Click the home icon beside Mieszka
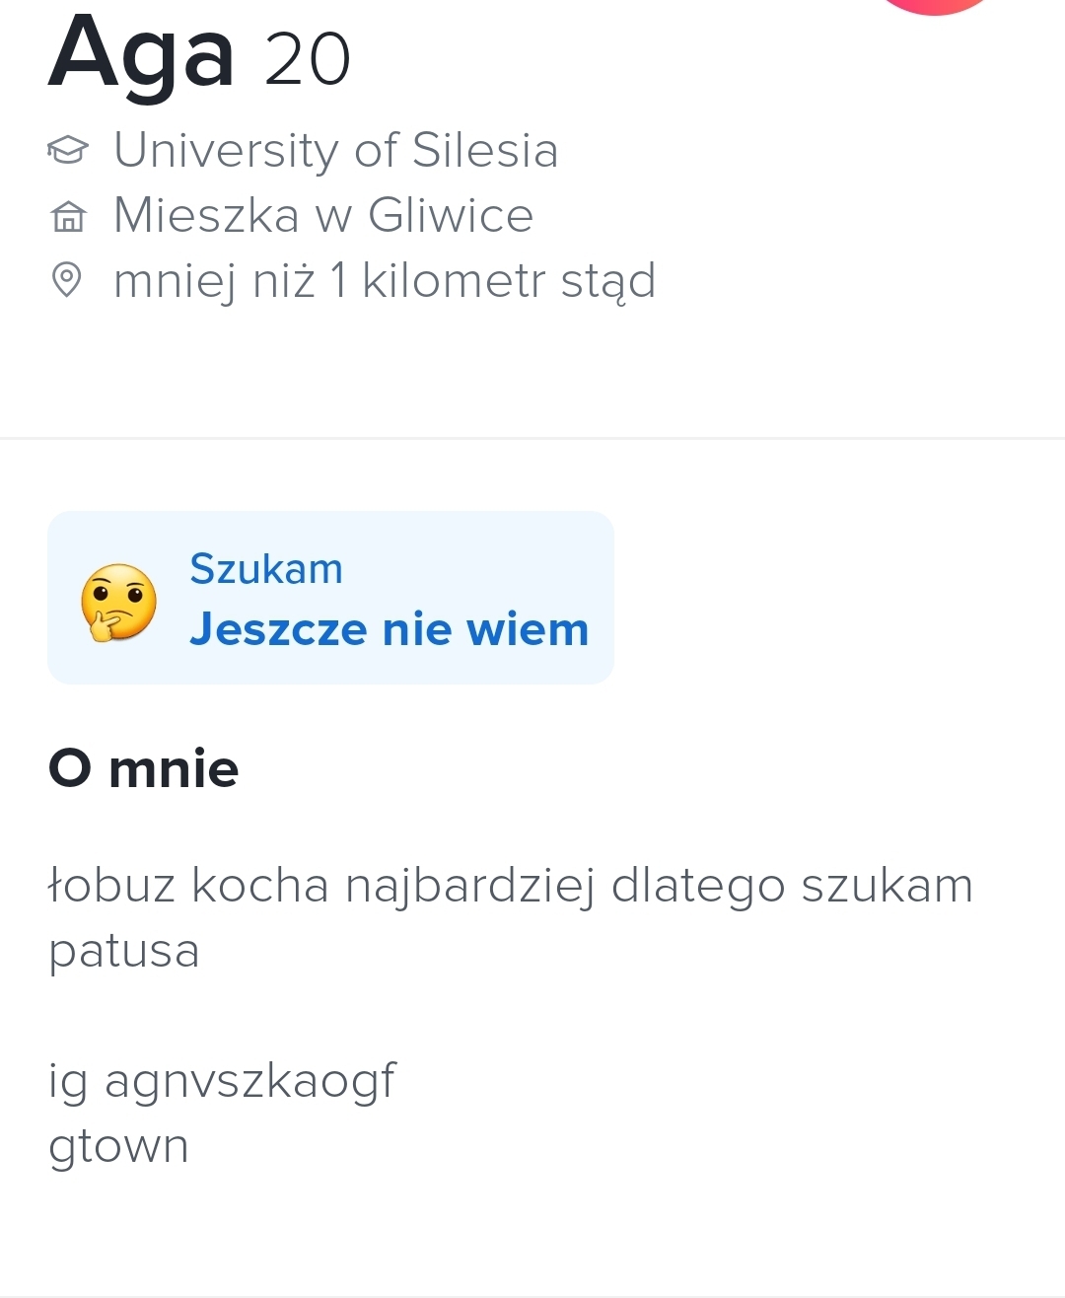This screenshot has height=1298, width=1065. tap(67, 216)
